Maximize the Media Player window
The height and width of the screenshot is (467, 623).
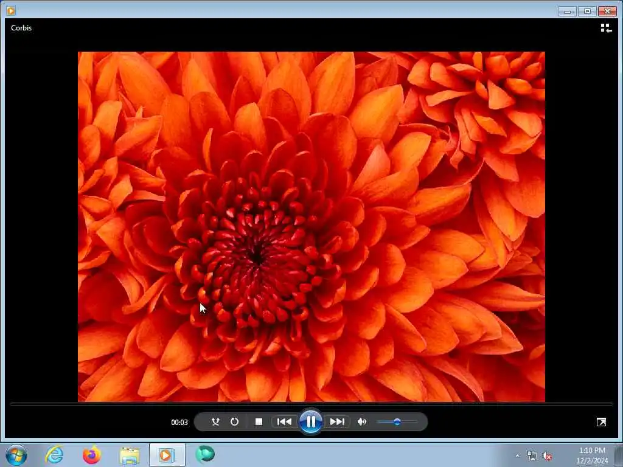[587, 12]
